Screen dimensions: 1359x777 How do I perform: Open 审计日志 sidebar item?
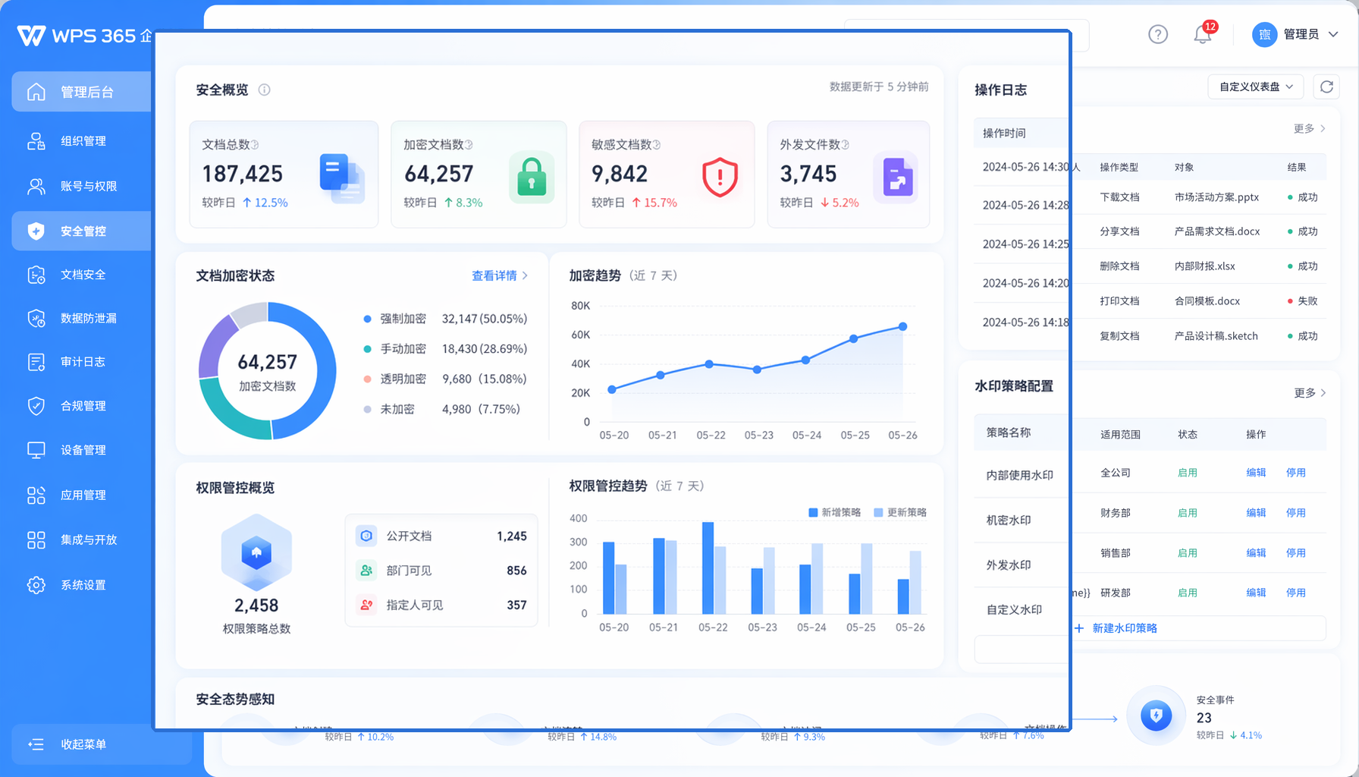pos(81,362)
